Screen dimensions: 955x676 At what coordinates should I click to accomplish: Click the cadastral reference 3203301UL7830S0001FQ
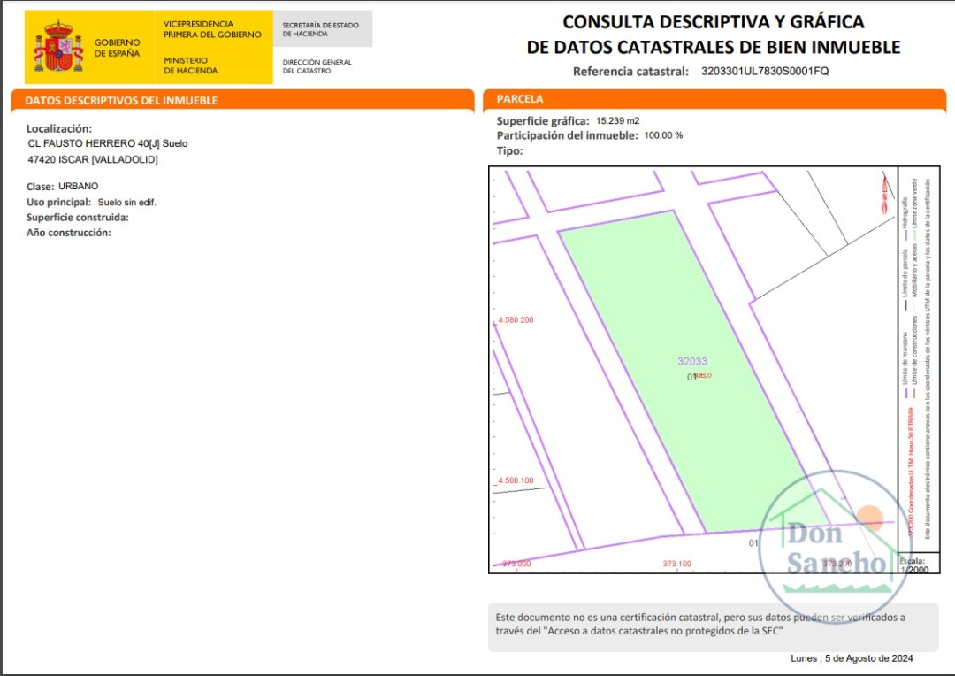coord(764,71)
